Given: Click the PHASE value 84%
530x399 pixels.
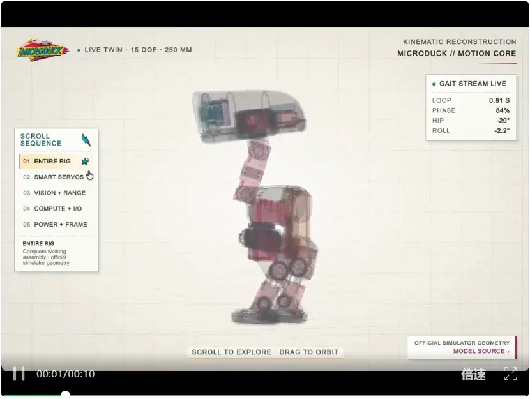Looking at the screenshot, I should (503, 110).
